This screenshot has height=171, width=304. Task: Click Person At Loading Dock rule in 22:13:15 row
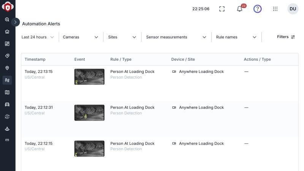point(132,71)
